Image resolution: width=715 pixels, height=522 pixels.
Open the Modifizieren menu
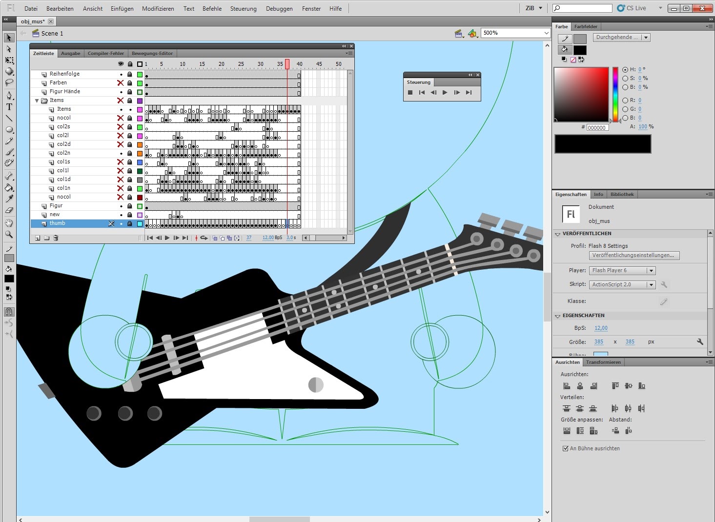(x=158, y=9)
